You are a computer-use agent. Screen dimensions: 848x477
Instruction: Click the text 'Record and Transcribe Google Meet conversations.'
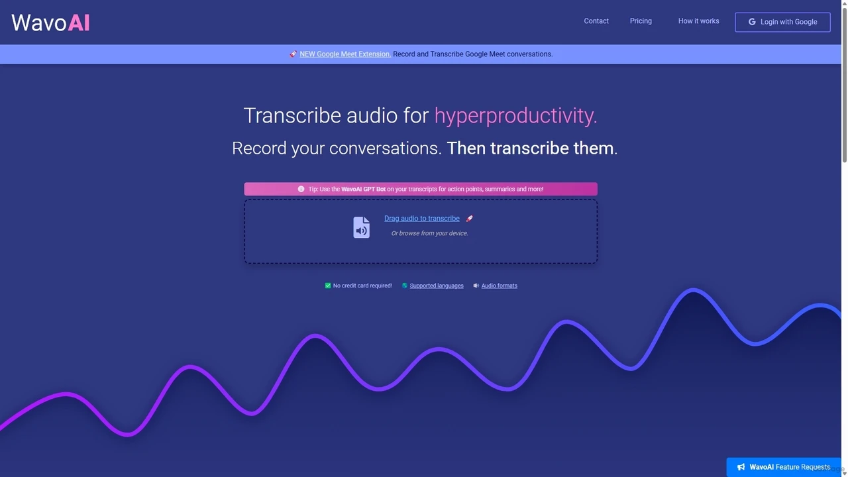coord(473,54)
